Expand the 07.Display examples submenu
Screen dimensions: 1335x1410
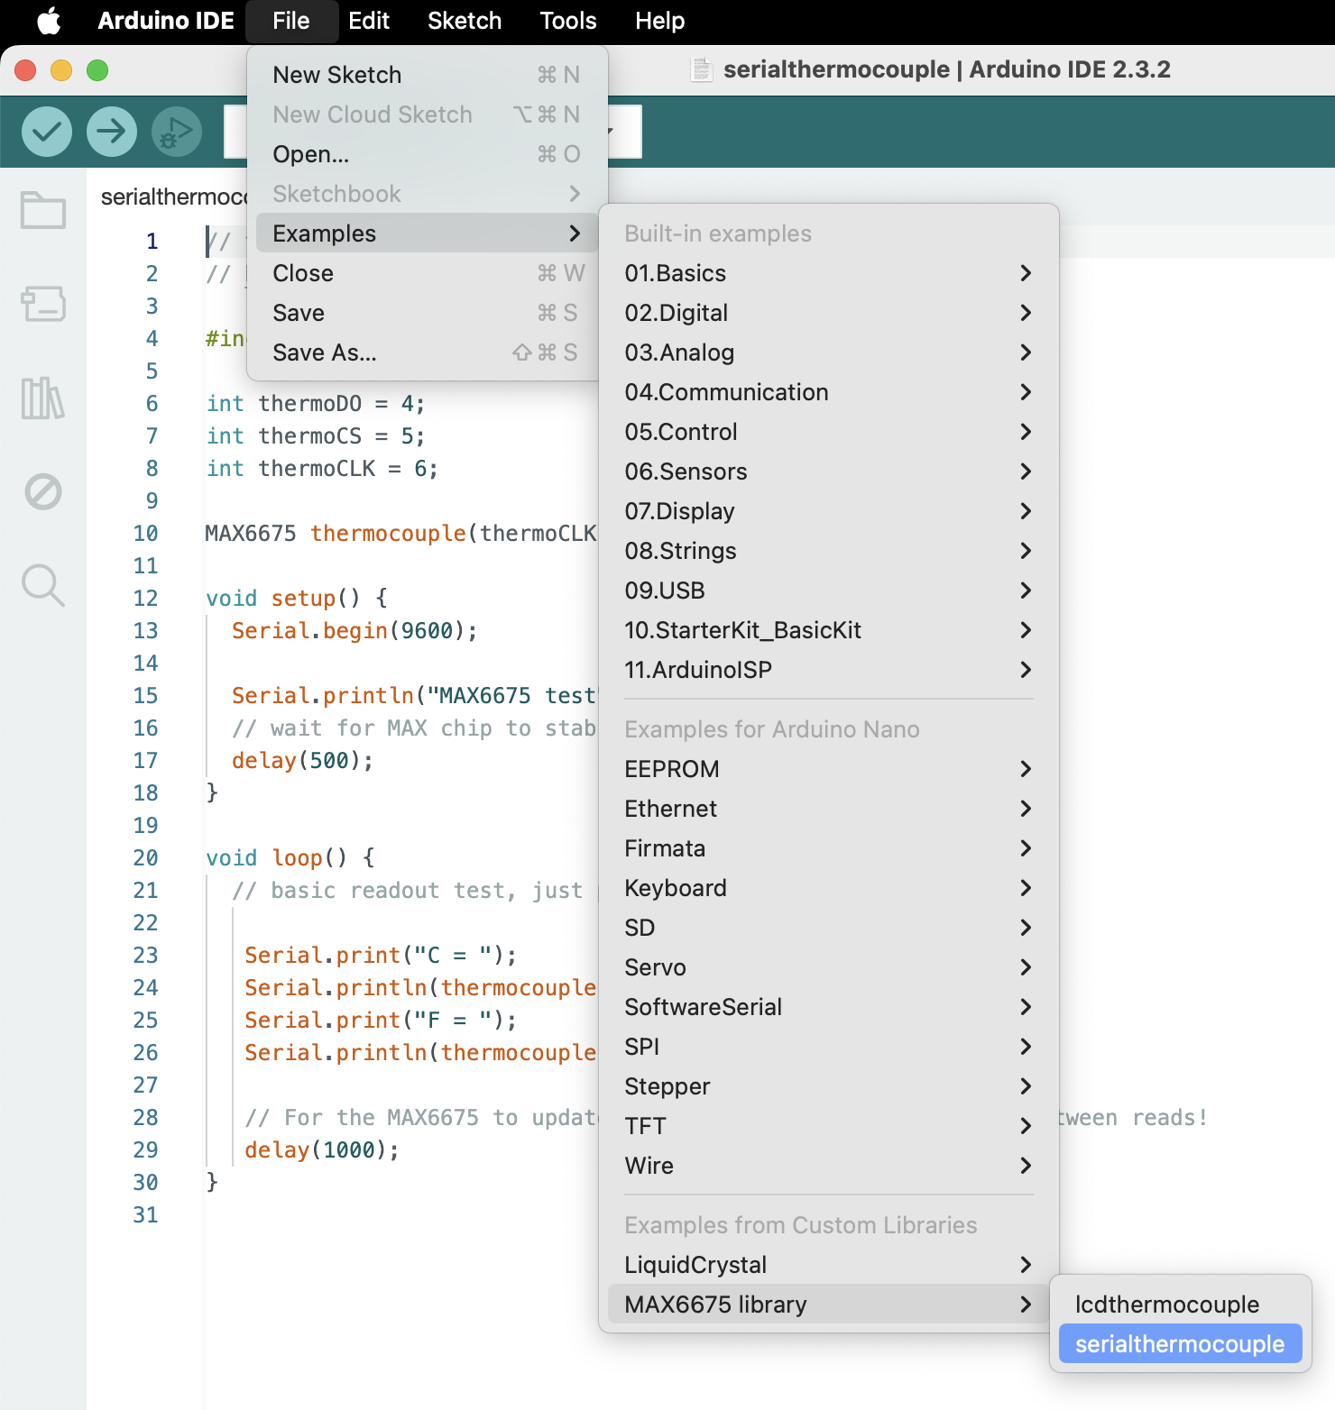click(x=828, y=511)
